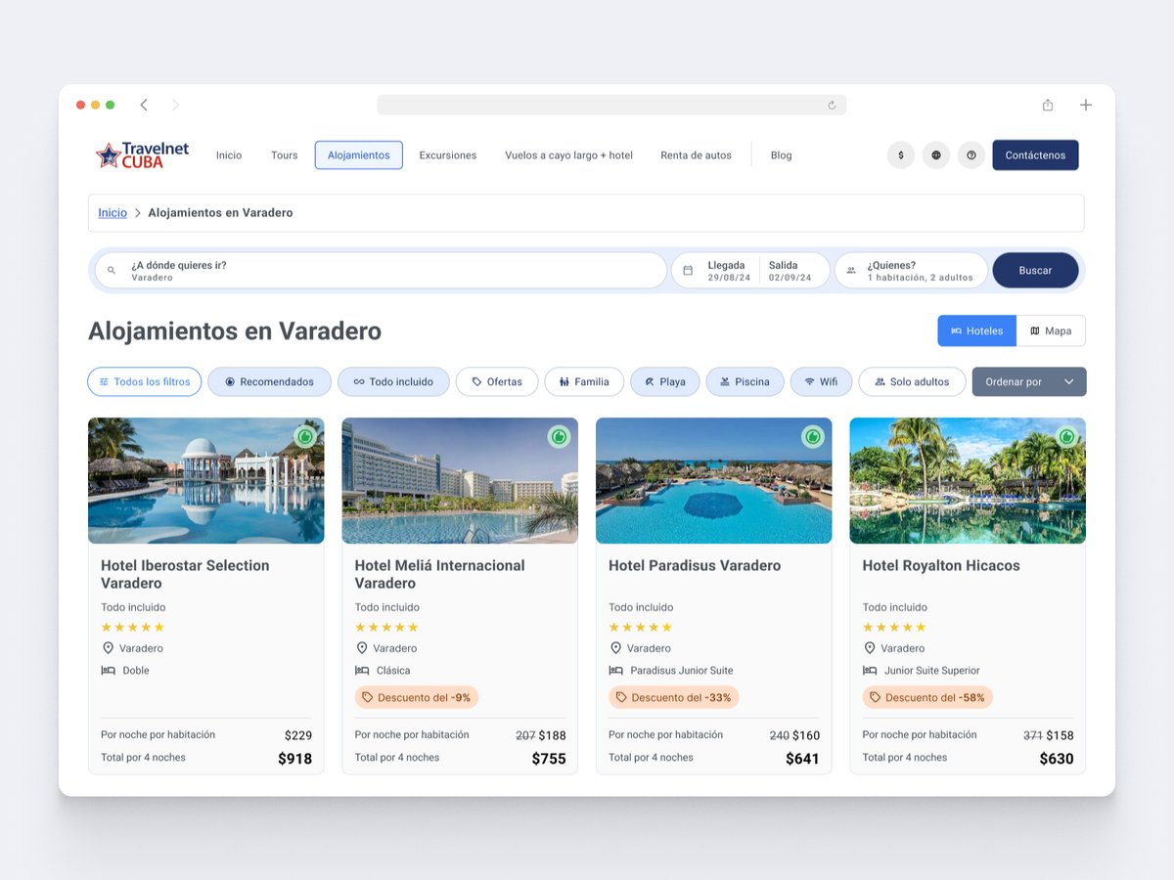Select the Hoteles view button
The image size is (1174, 880).
[977, 330]
